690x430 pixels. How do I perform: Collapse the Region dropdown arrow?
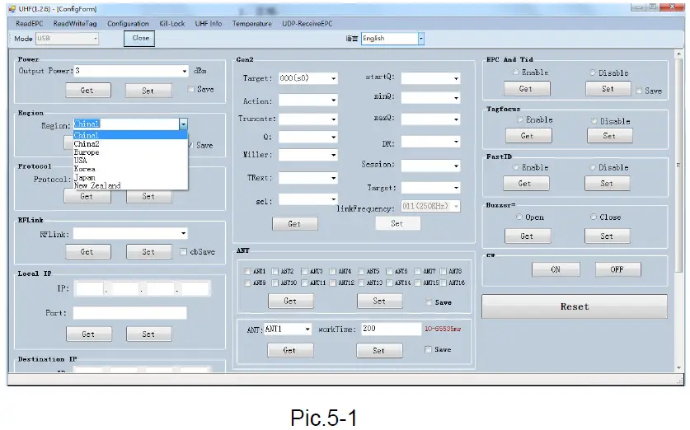[x=184, y=124]
